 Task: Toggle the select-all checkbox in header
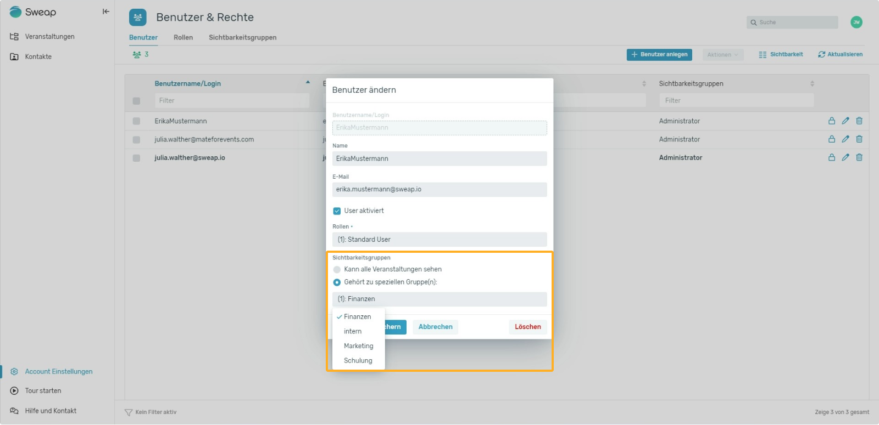(x=136, y=101)
